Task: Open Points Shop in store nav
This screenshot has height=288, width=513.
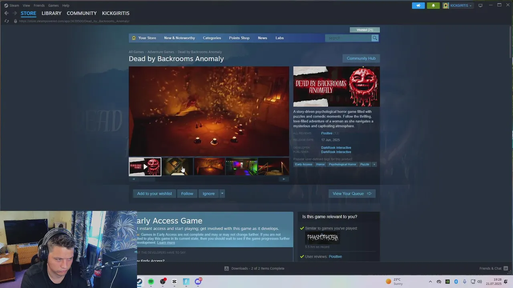Action: (239, 38)
